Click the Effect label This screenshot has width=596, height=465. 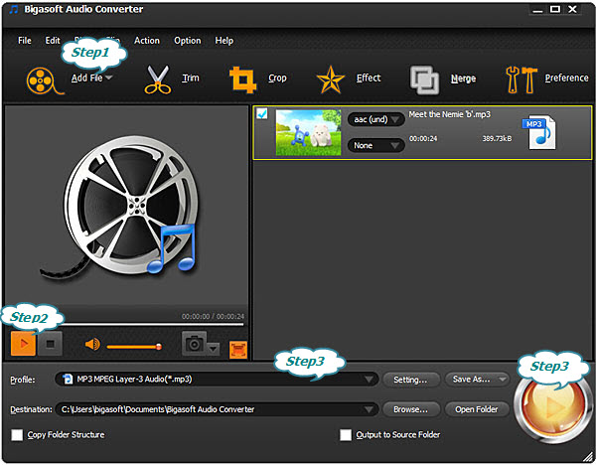pyautogui.click(x=369, y=77)
